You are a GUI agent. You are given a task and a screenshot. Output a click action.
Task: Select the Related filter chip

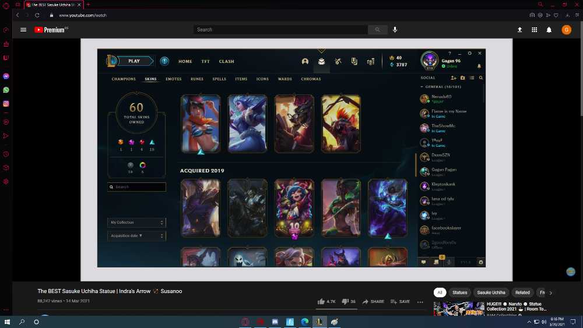(522, 292)
